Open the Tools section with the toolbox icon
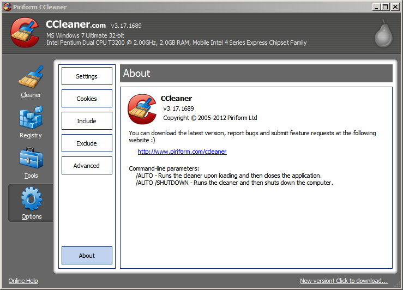The image size is (403, 290). (31, 162)
